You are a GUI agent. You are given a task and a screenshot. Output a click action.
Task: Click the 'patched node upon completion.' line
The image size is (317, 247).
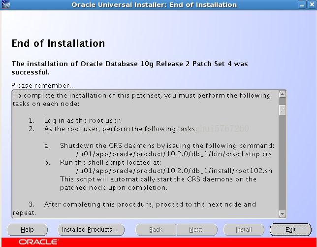tap(114, 188)
